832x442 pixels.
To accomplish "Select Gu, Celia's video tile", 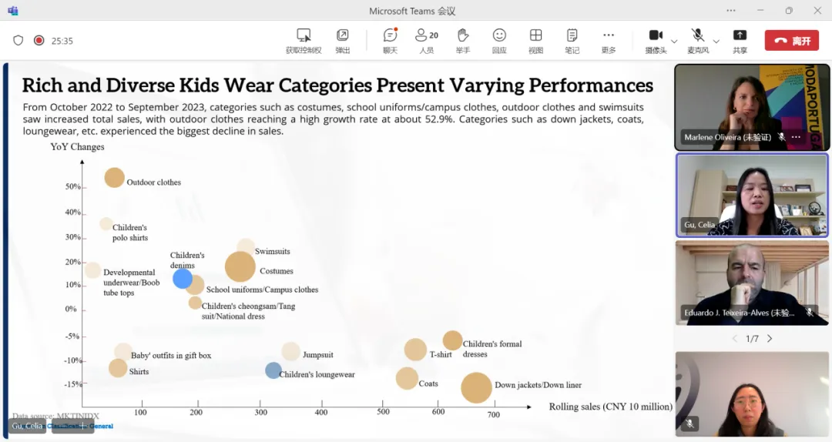I will [752, 195].
